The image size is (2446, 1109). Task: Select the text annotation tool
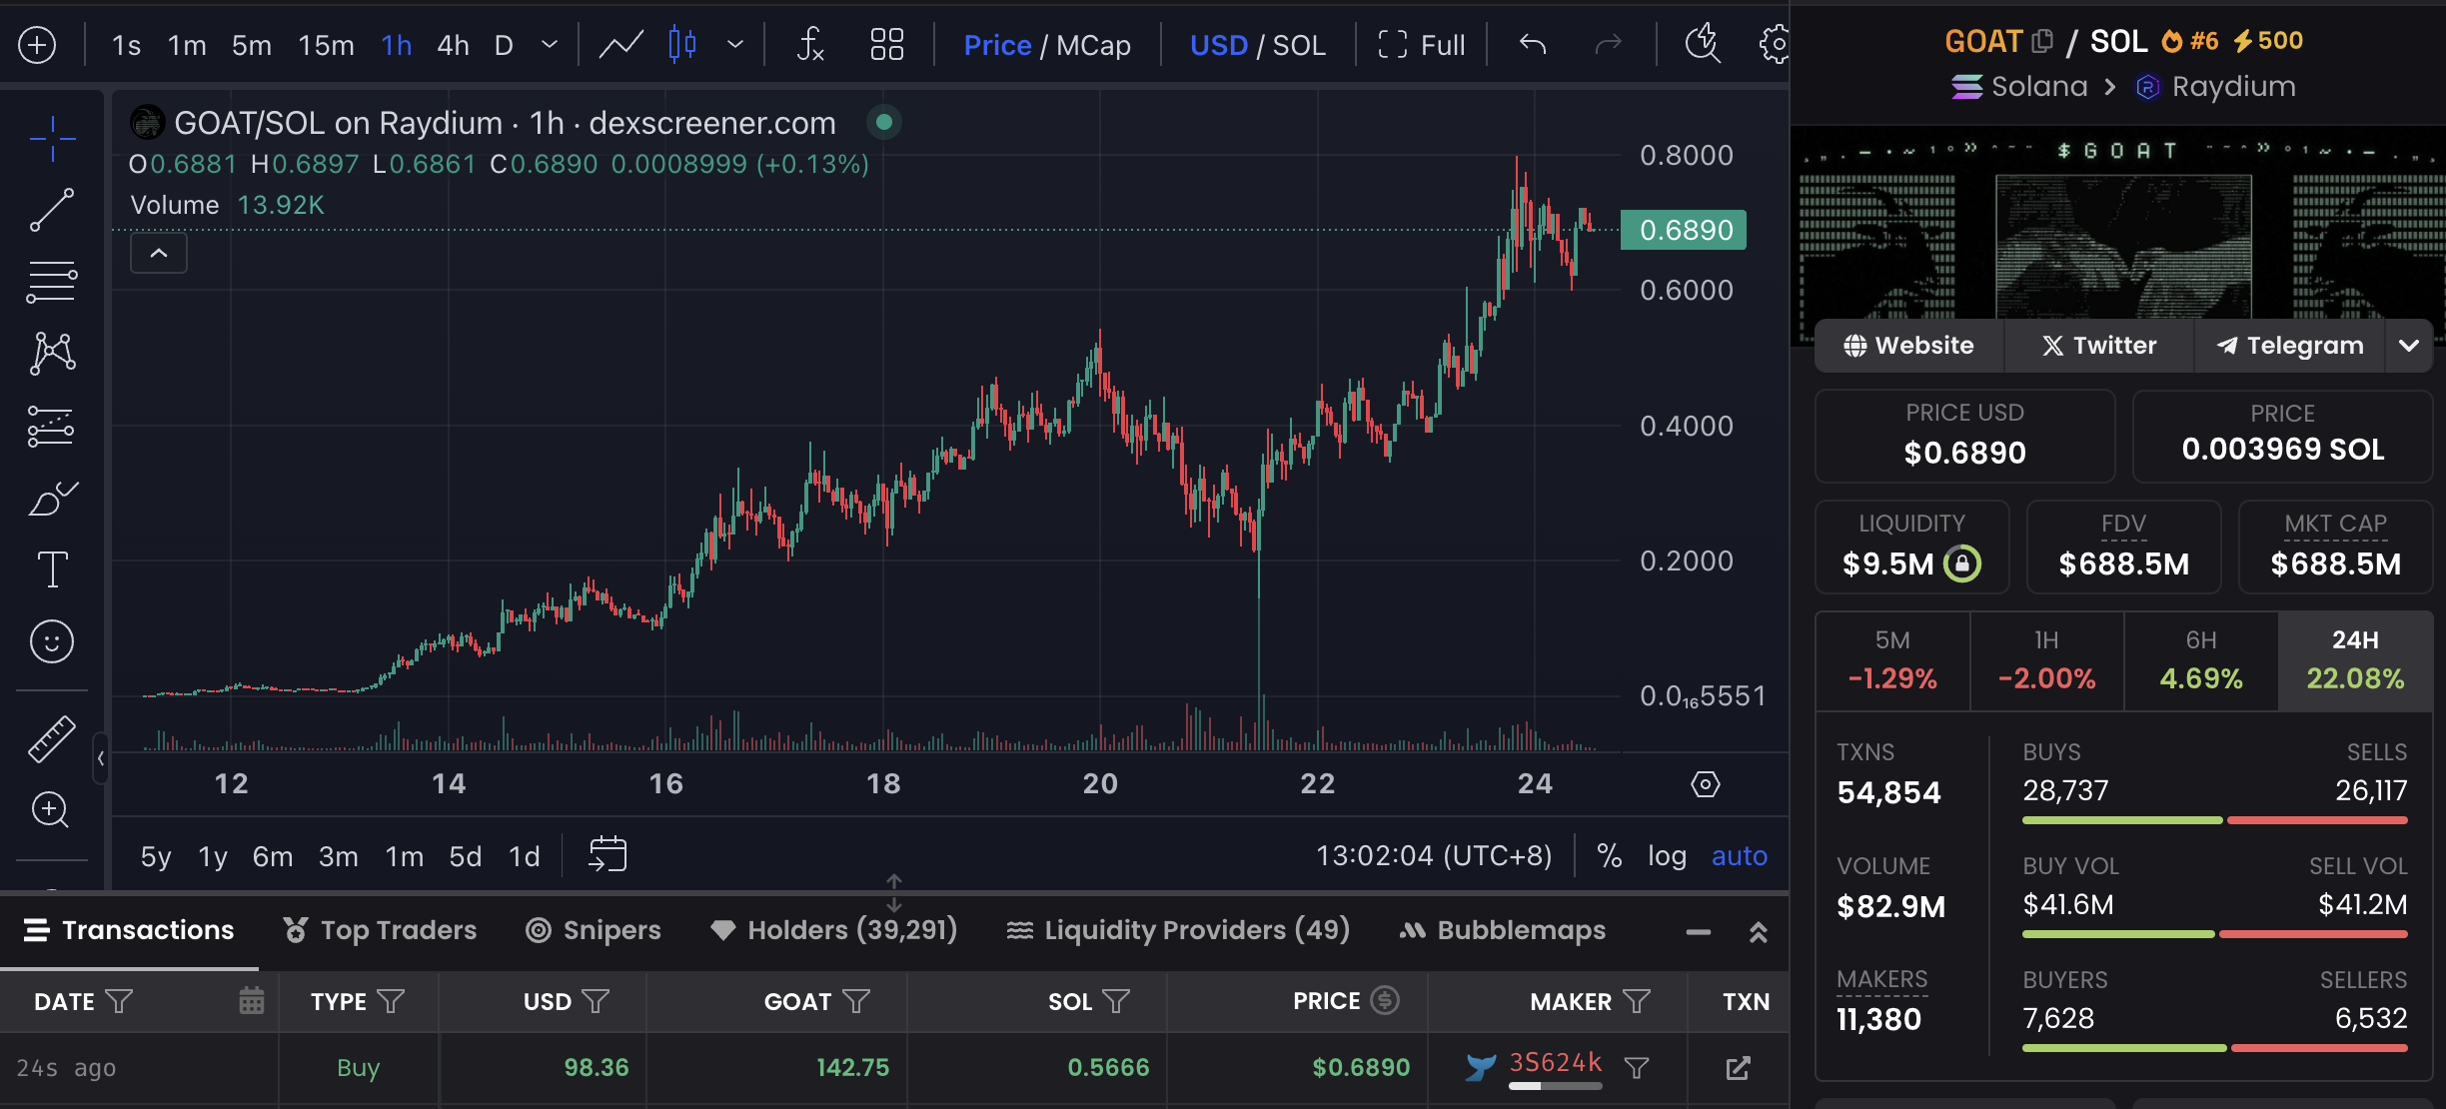[x=52, y=569]
